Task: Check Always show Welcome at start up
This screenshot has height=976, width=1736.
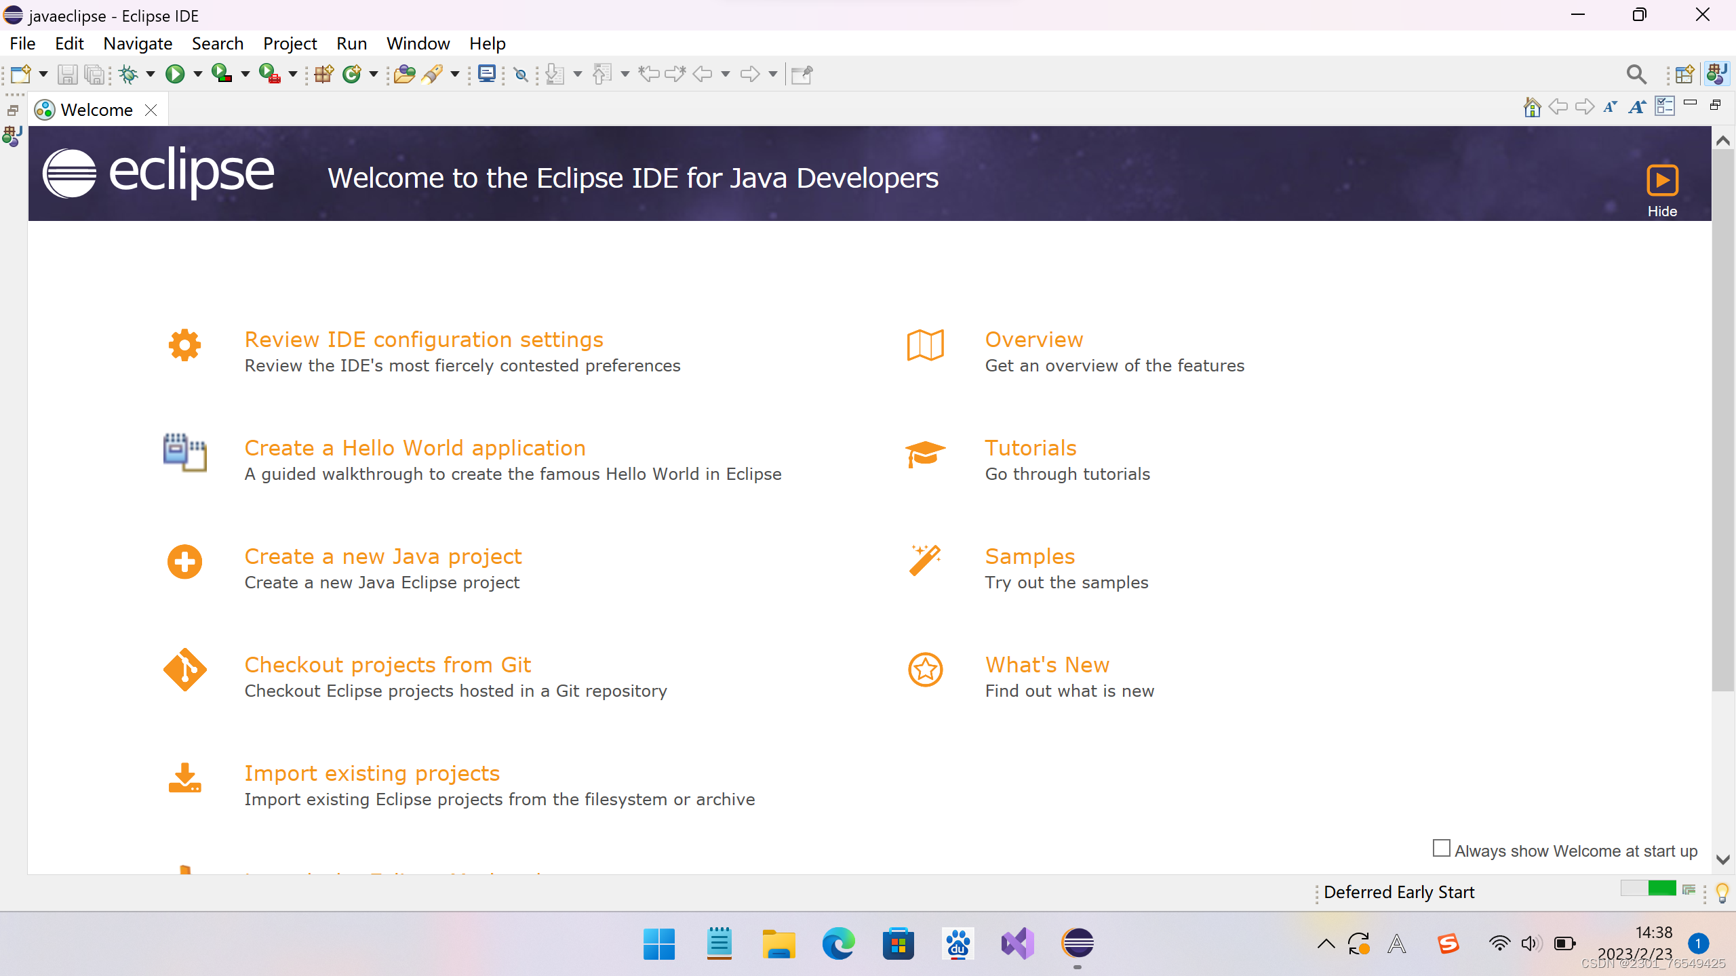Action: tap(1442, 849)
